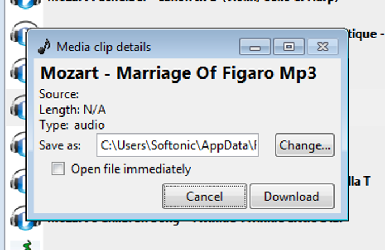Viewport: 385px width, 250px height.
Task: Click inside the Save as path field
Action: tap(178, 145)
